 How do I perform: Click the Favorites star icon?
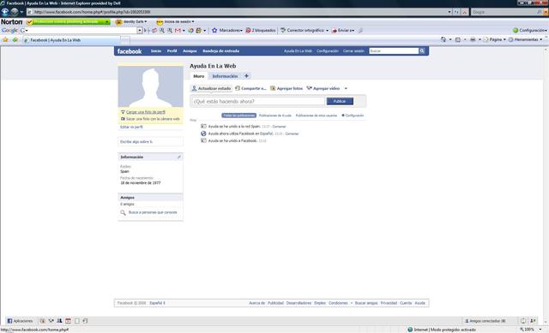click(x=5, y=40)
